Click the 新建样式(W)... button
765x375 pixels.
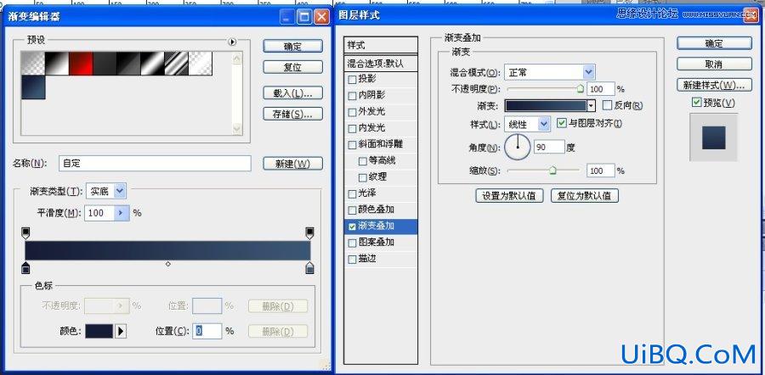[x=714, y=85]
